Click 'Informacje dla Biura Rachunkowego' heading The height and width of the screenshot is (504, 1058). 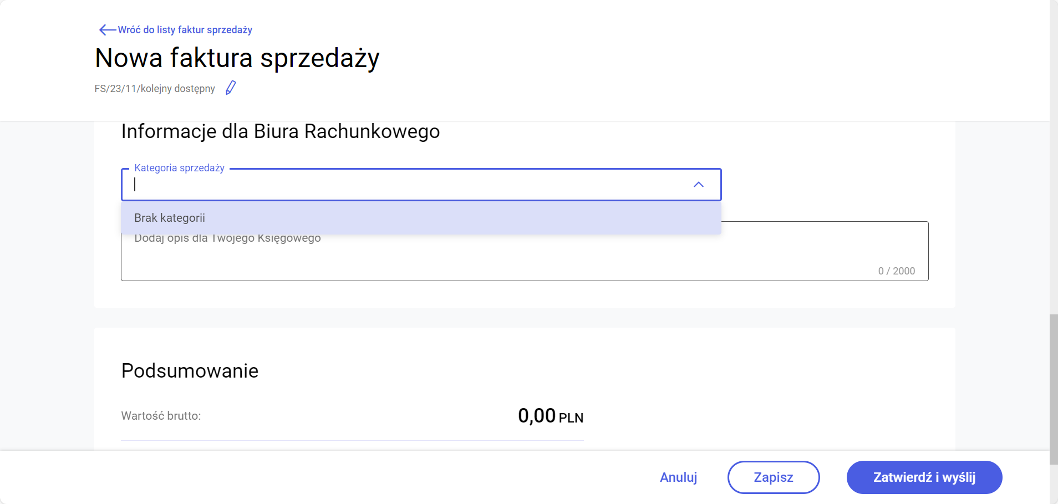coord(280,132)
